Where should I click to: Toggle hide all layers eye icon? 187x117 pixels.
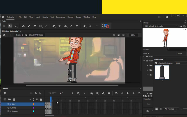[37, 99]
